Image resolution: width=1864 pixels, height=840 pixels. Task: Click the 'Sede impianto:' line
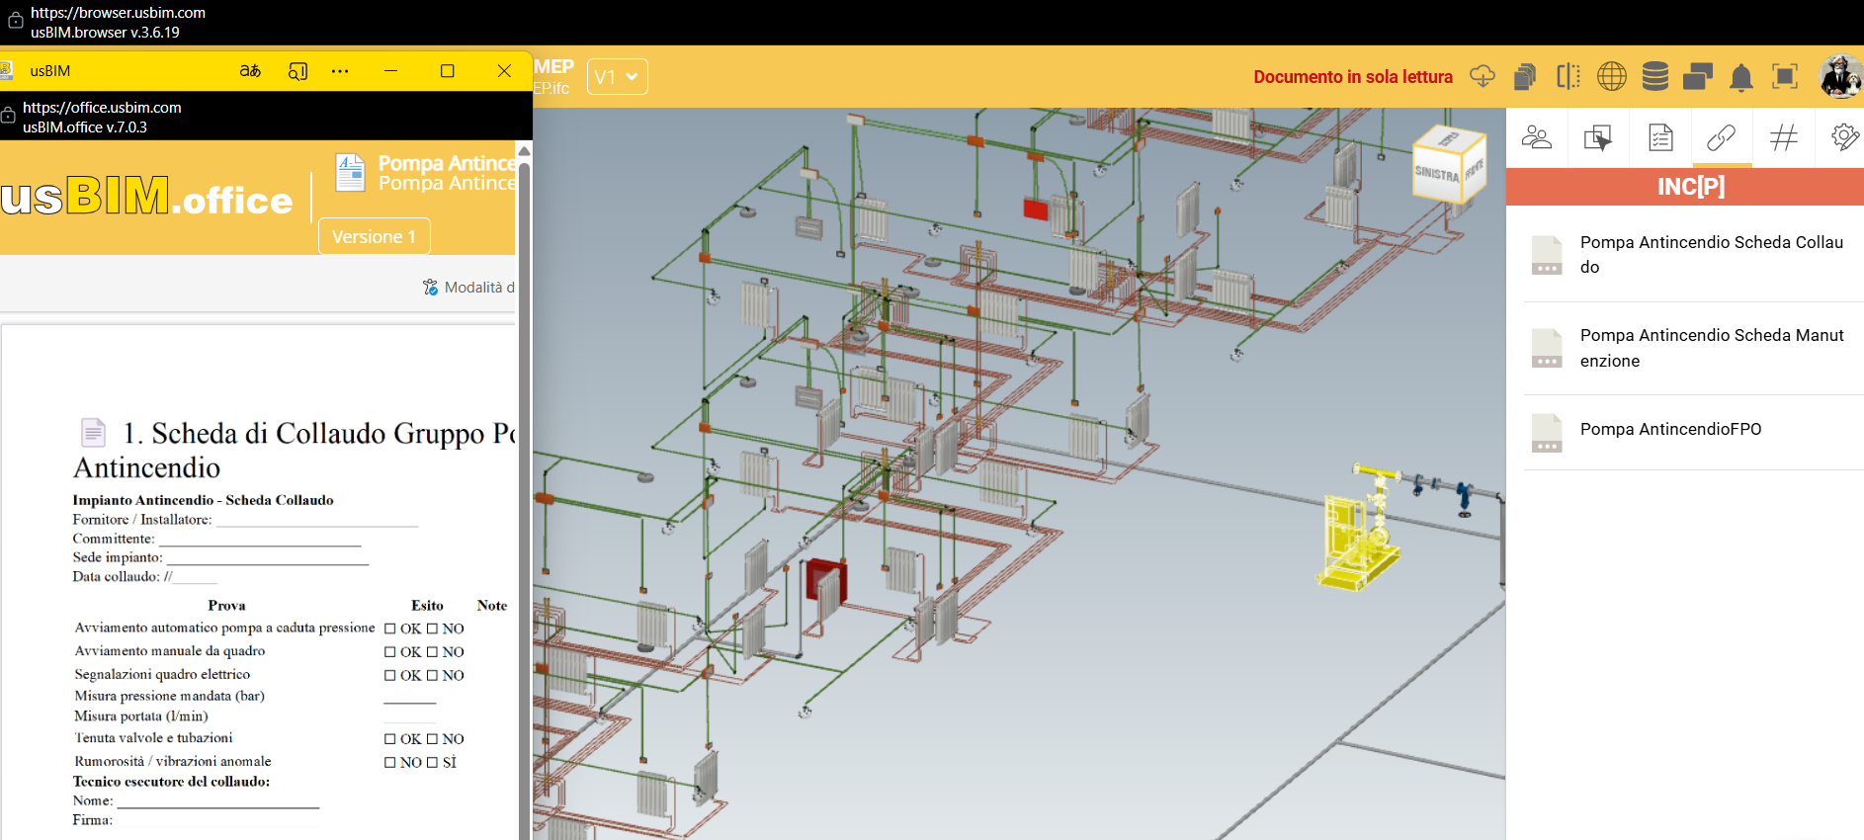click(x=220, y=557)
